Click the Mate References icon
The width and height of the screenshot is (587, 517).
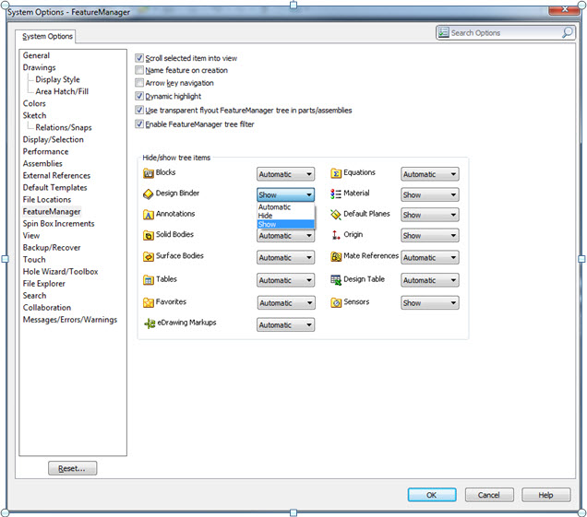(x=336, y=256)
